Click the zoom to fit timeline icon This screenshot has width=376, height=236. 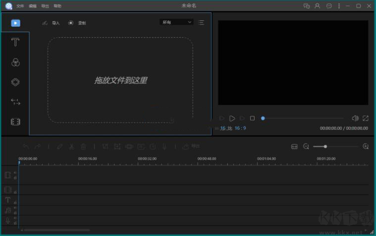(x=294, y=146)
